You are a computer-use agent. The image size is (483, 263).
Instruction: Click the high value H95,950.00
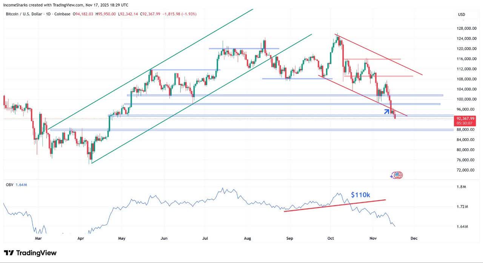click(x=106, y=14)
